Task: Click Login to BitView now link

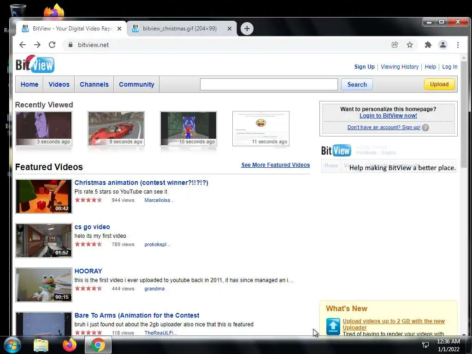Action: [388, 116]
